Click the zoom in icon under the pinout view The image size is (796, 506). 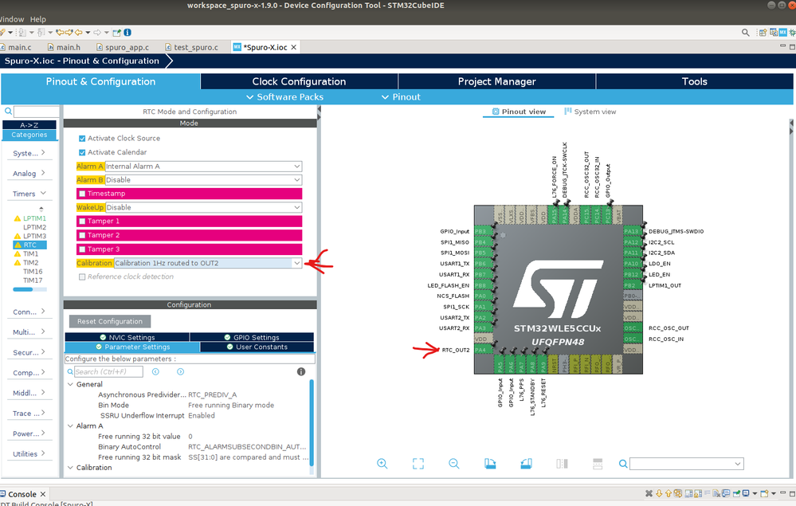point(382,463)
